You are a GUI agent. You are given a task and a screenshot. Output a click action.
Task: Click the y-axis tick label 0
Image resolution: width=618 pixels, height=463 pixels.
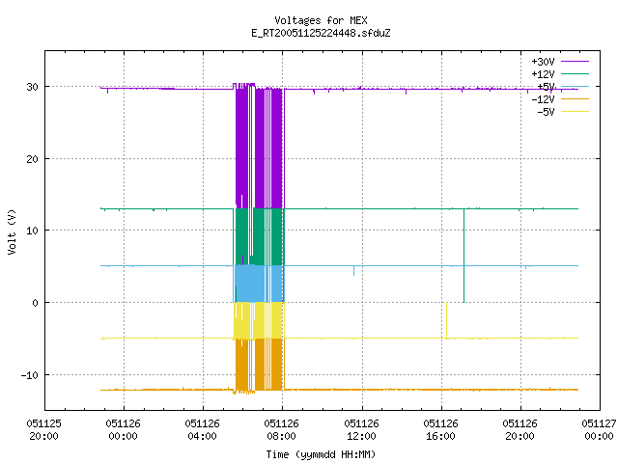click(x=36, y=303)
